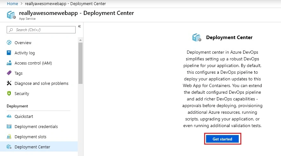This screenshot has width=281, height=156.
Task: Click the Access control (IAM) people icon
Action: pyautogui.click(x=9, y=63)
